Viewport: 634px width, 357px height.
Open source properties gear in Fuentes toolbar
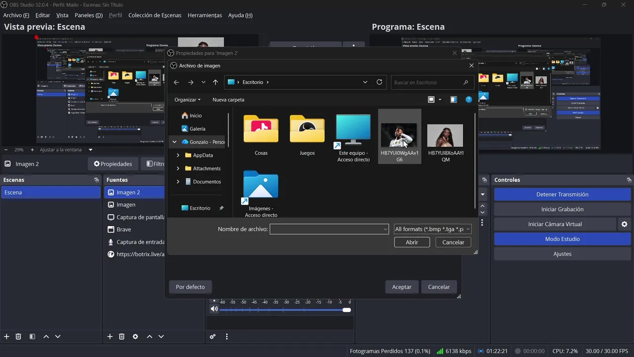tap(135, 337)
